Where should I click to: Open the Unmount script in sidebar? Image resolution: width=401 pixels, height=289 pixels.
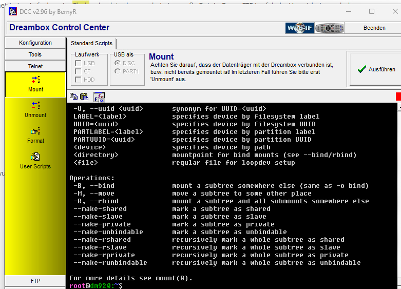tap(35, 106)
